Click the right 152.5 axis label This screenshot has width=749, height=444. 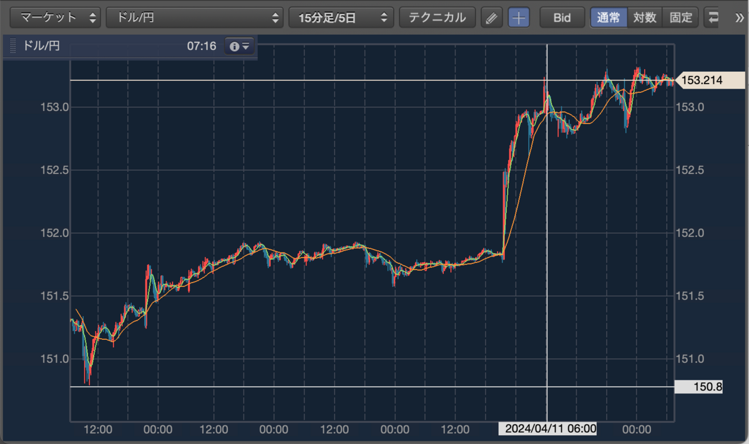click(x=690, y=170)
